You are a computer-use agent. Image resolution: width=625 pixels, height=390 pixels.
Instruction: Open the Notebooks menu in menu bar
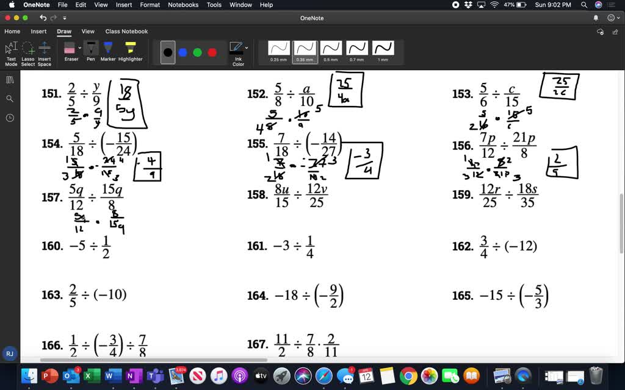(183, 5)
